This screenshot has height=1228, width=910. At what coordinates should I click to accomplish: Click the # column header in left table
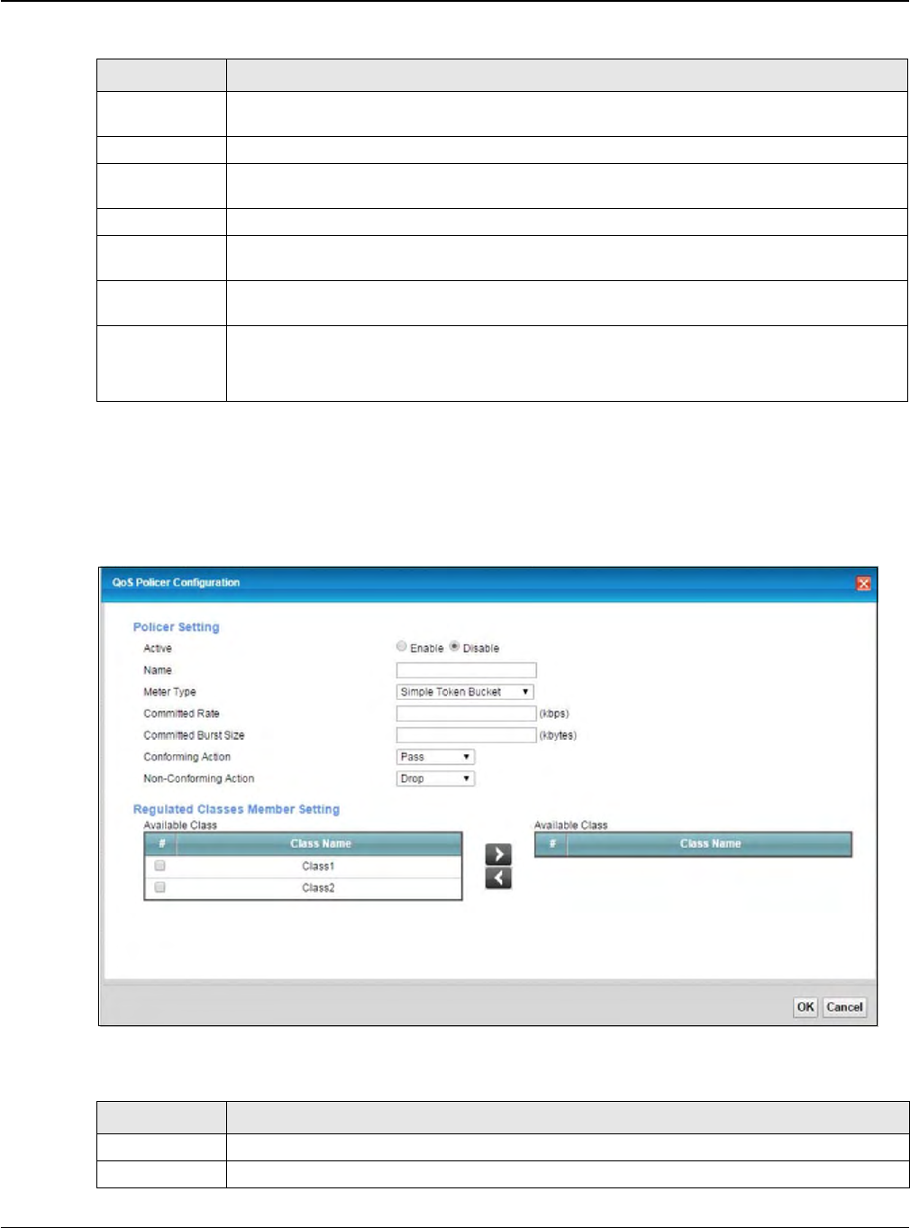[162, 844]
